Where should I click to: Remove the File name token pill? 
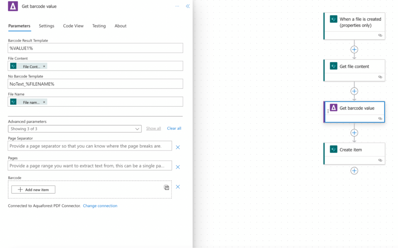tap(44, 102)
